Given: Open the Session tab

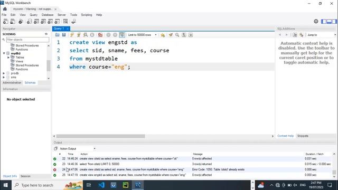Looking at the screenshot, I should tap(25, 176).
